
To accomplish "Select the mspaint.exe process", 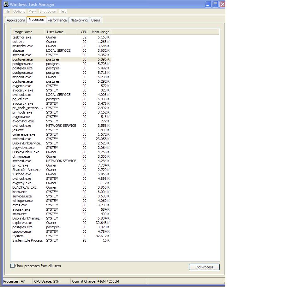I will click(62, 77).
